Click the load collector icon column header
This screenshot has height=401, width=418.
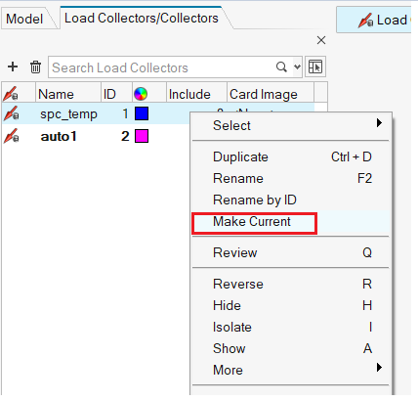click(x=11, y=94)
